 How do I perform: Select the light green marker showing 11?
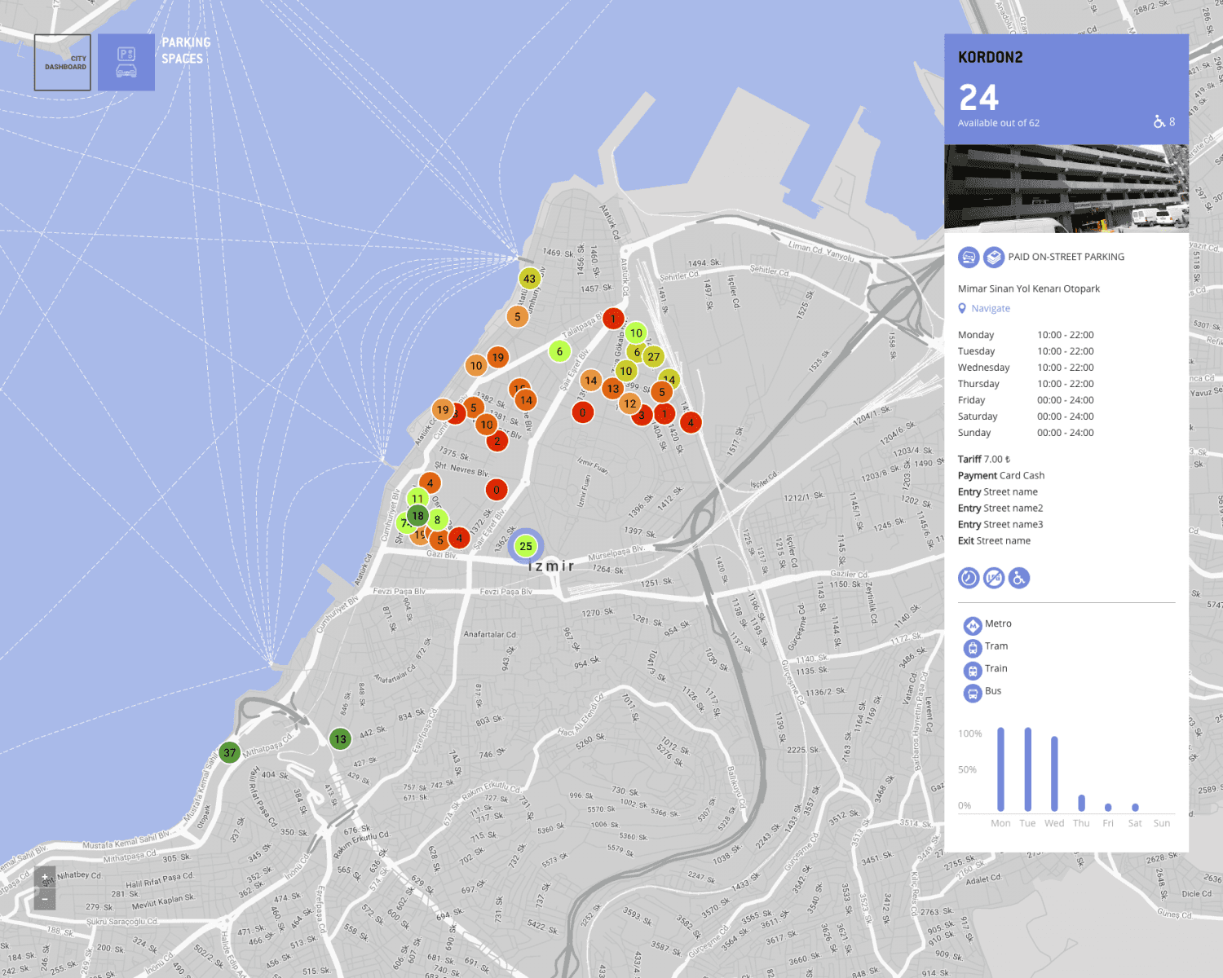(417, 498)
